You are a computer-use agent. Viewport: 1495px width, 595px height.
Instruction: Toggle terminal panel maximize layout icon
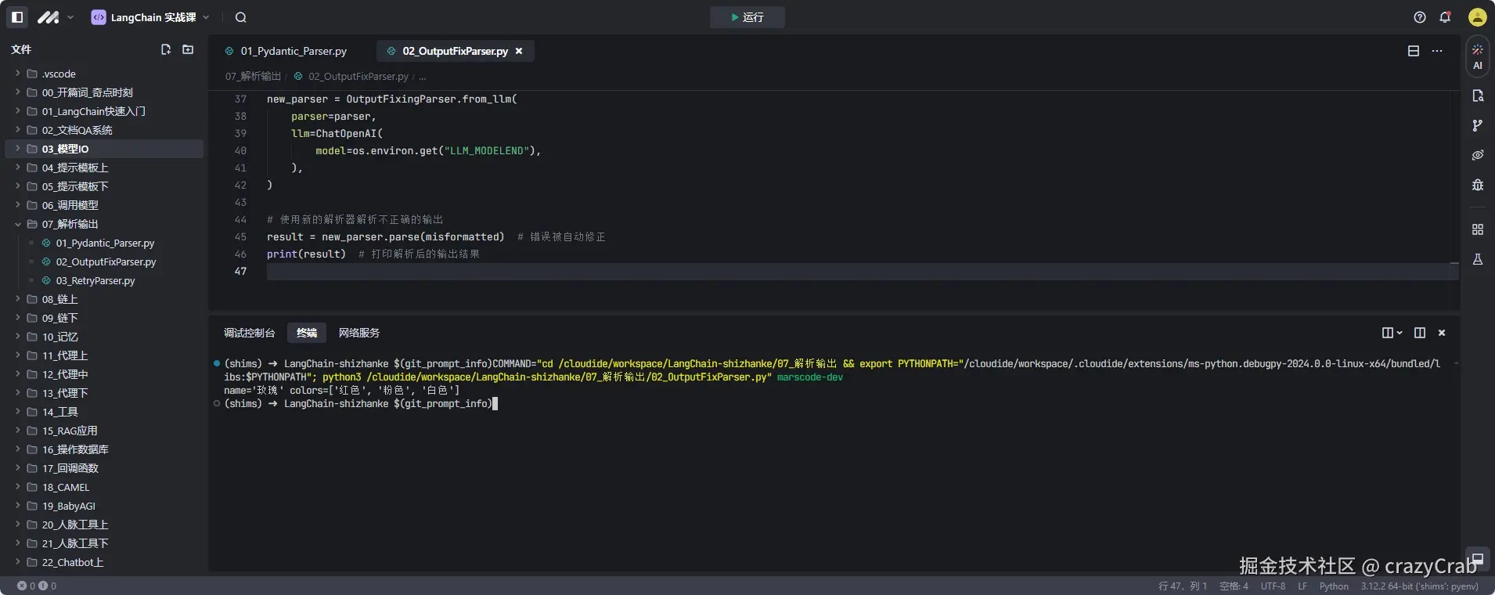point(1419,333)
